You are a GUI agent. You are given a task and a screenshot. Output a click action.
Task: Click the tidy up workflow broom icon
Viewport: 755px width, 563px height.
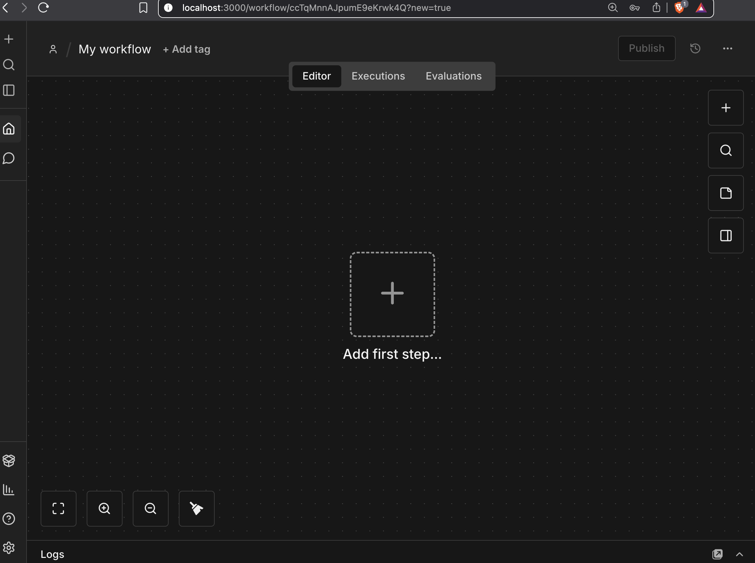[x=196, y=508]
